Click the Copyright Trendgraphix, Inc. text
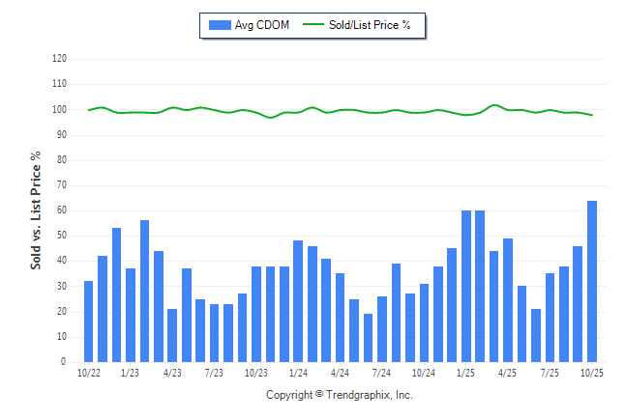Screen dimensions: 625x419 click(x=339, y=395)
